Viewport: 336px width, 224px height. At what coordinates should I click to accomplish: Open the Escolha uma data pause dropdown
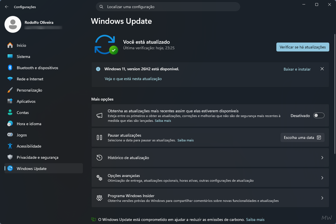coord(302,137)
